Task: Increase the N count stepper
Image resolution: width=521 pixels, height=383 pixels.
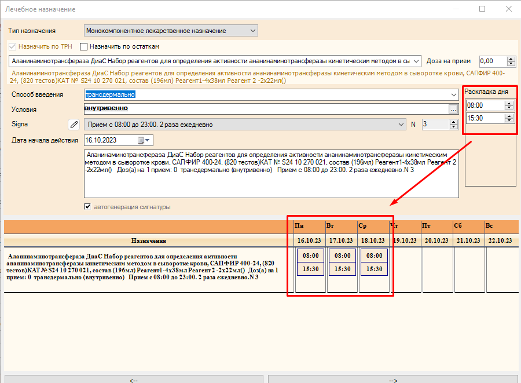Action: [x=453, y=122]
